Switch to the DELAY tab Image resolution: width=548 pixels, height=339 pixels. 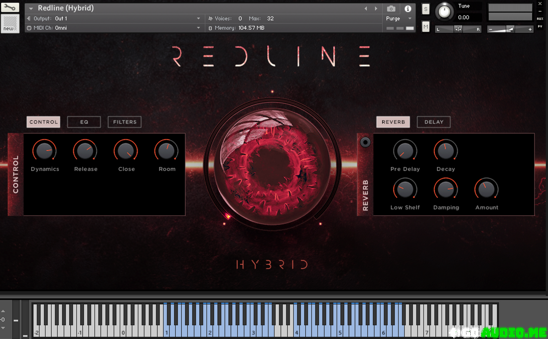433,122
